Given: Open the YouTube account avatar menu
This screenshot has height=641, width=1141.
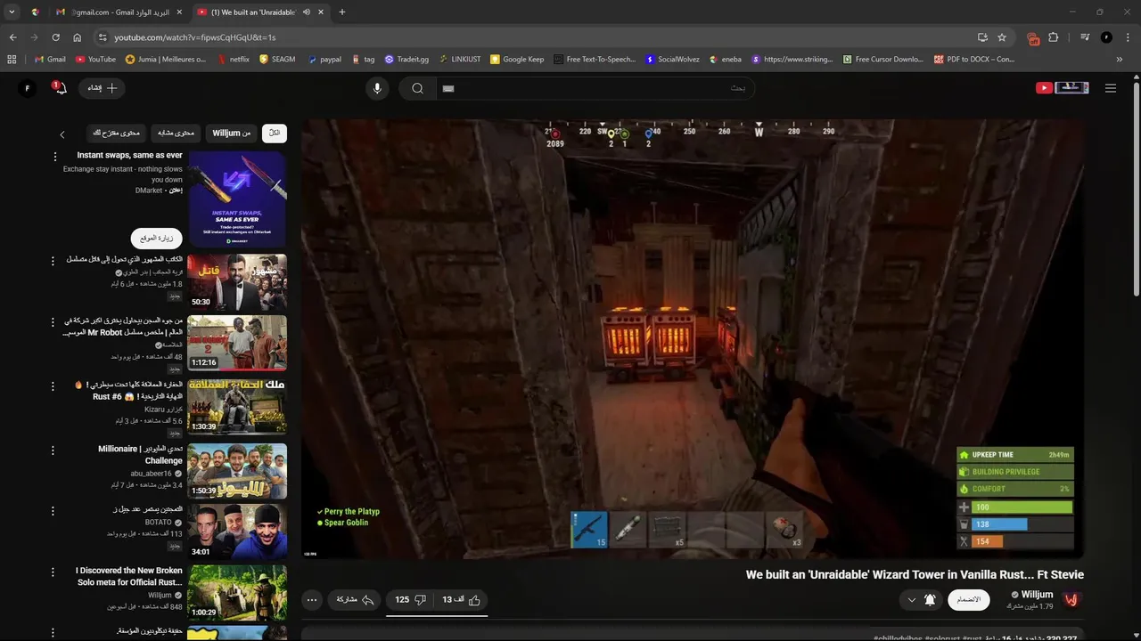Looking at the screenshot, I should click(x=28, y=88).
